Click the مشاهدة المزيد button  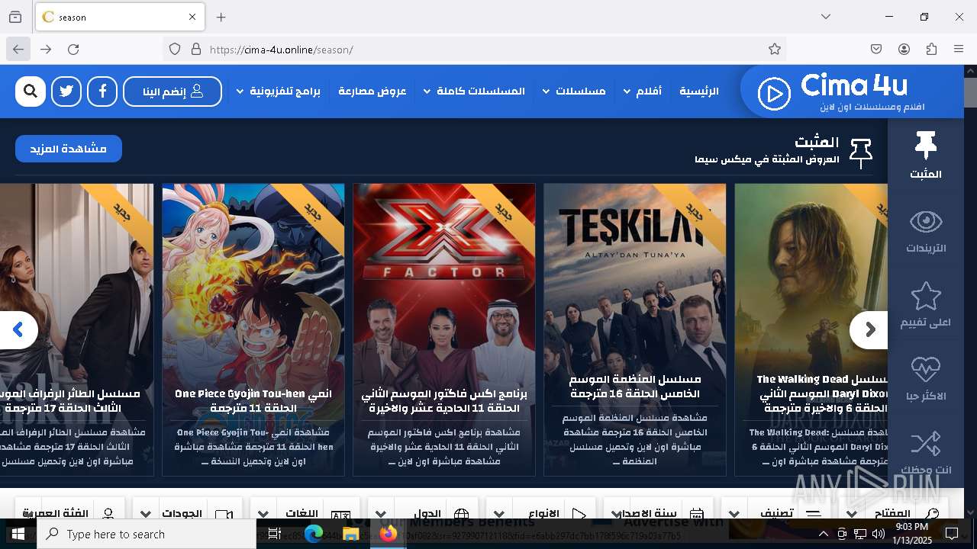[x=69, y=149]
